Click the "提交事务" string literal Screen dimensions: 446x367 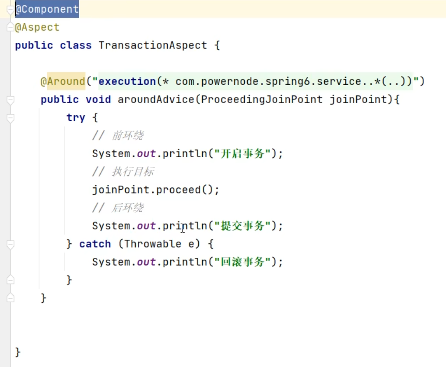[242, 226]
